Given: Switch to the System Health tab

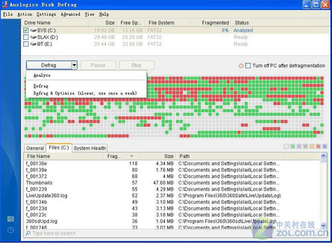Looking at the screenshot, I should (90, 148).
